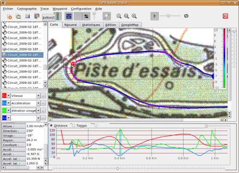Click the map zoom selection tool icon

click(107, 16)
